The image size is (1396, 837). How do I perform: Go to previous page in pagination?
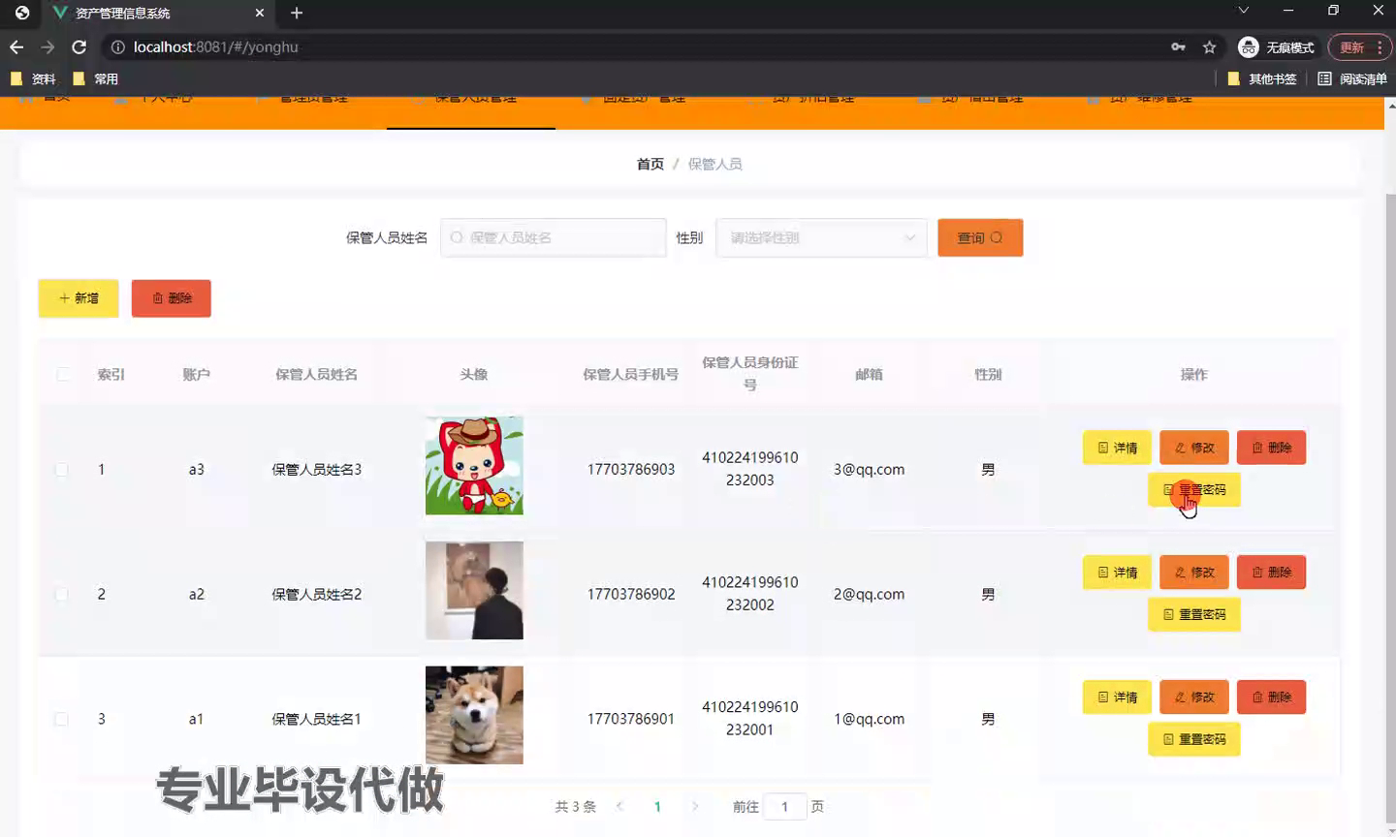click(619, 806)
